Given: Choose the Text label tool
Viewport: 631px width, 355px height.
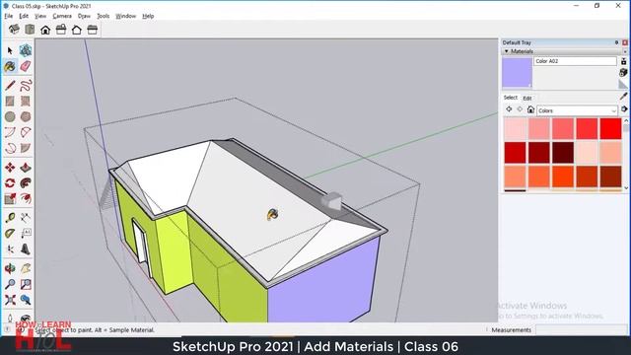Looking at the screenshot, I should [x=26, y=234].
